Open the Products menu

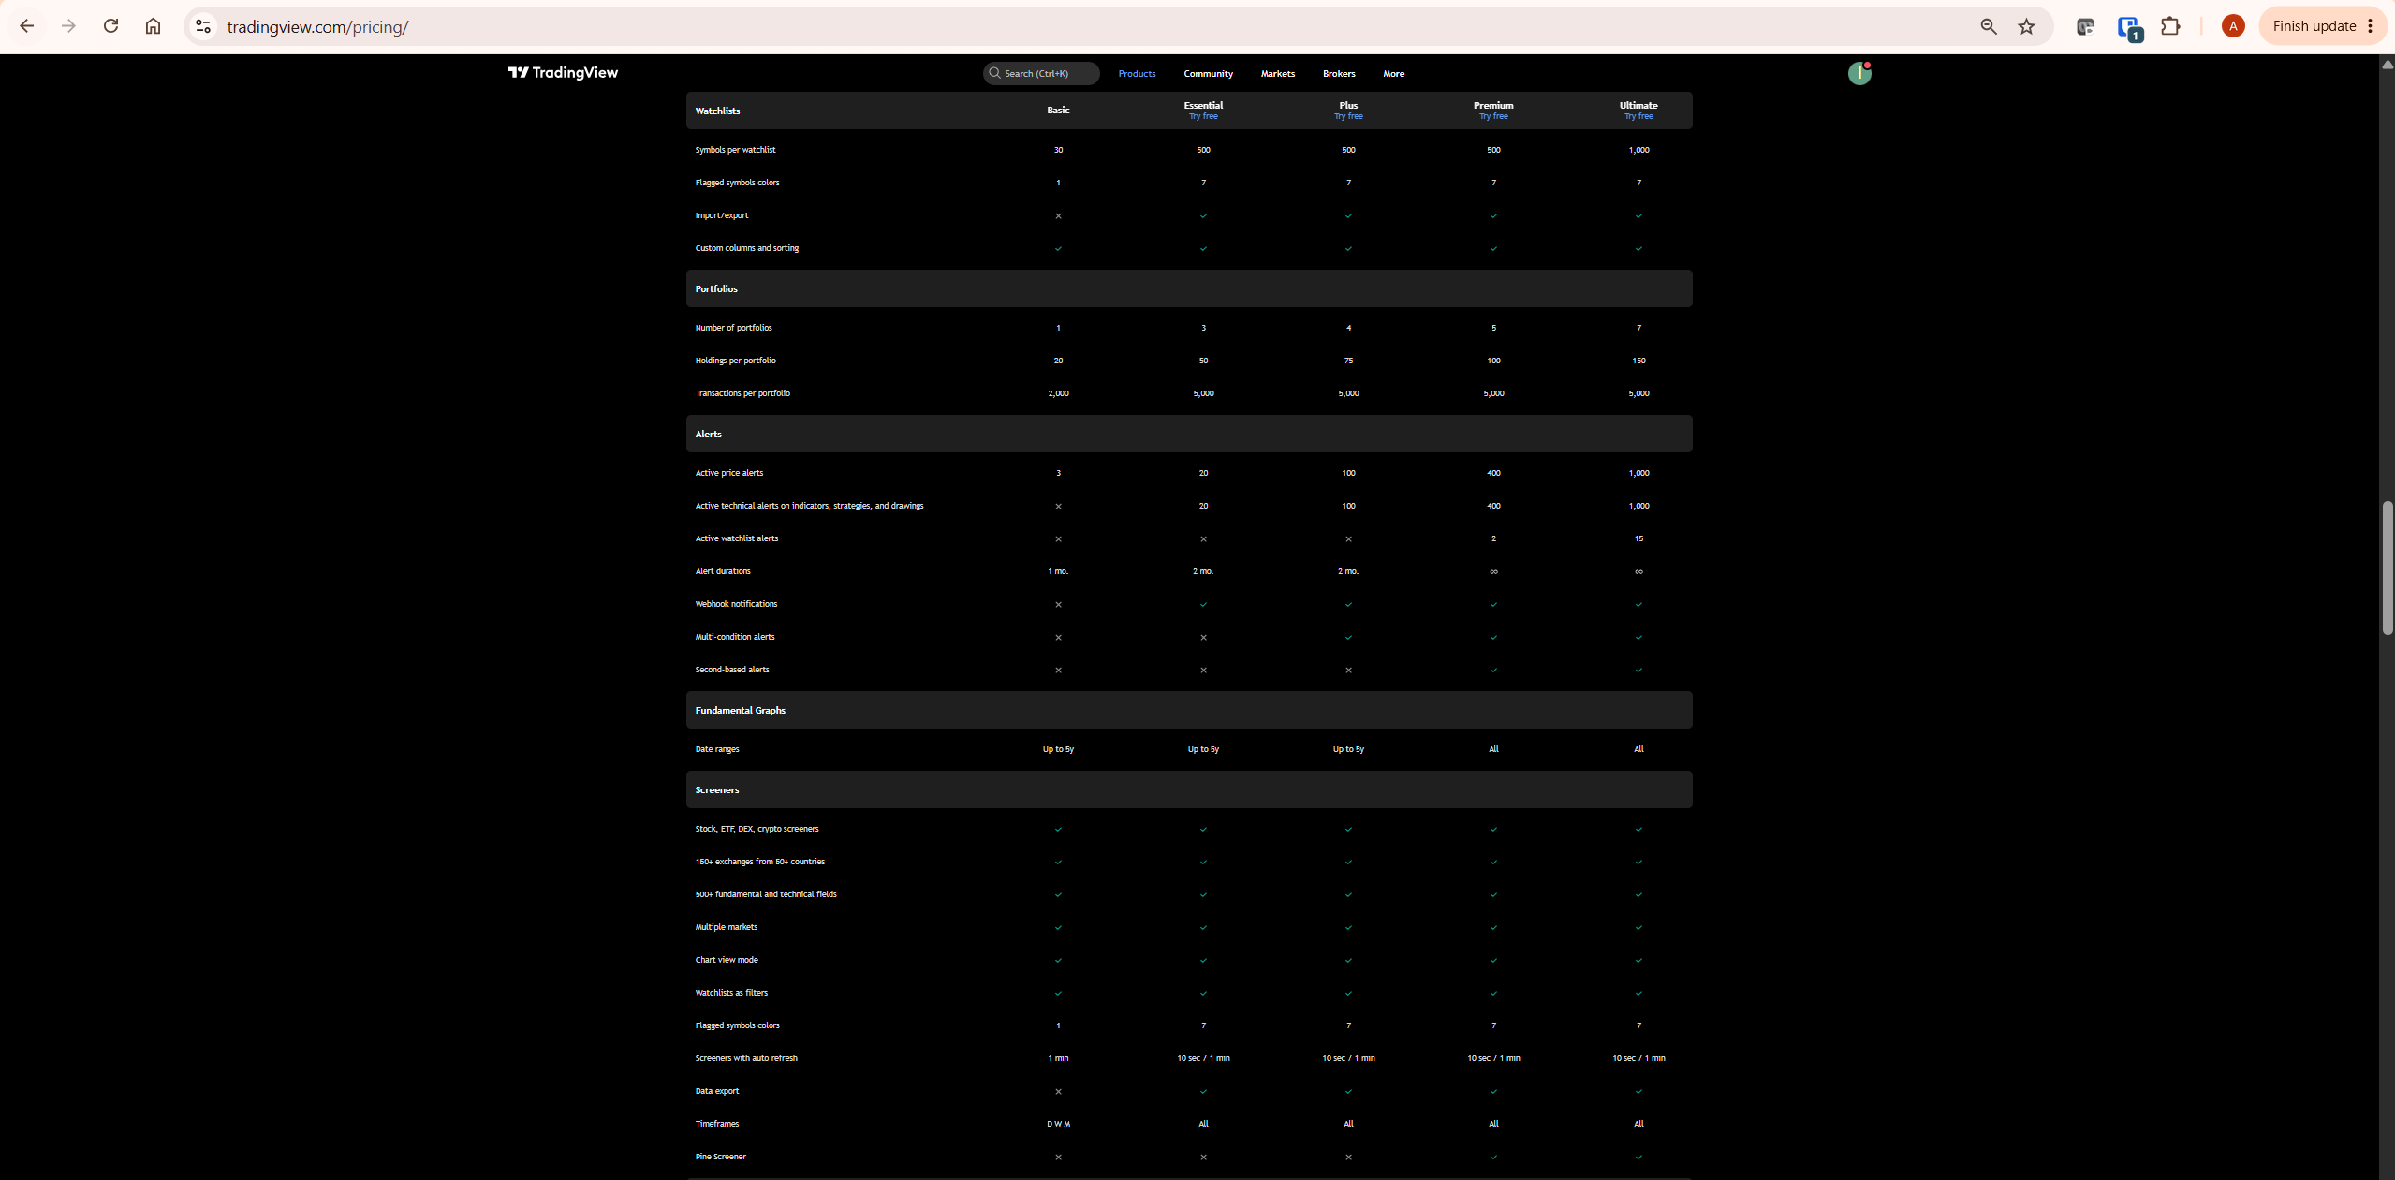[x=1137, y=74]
